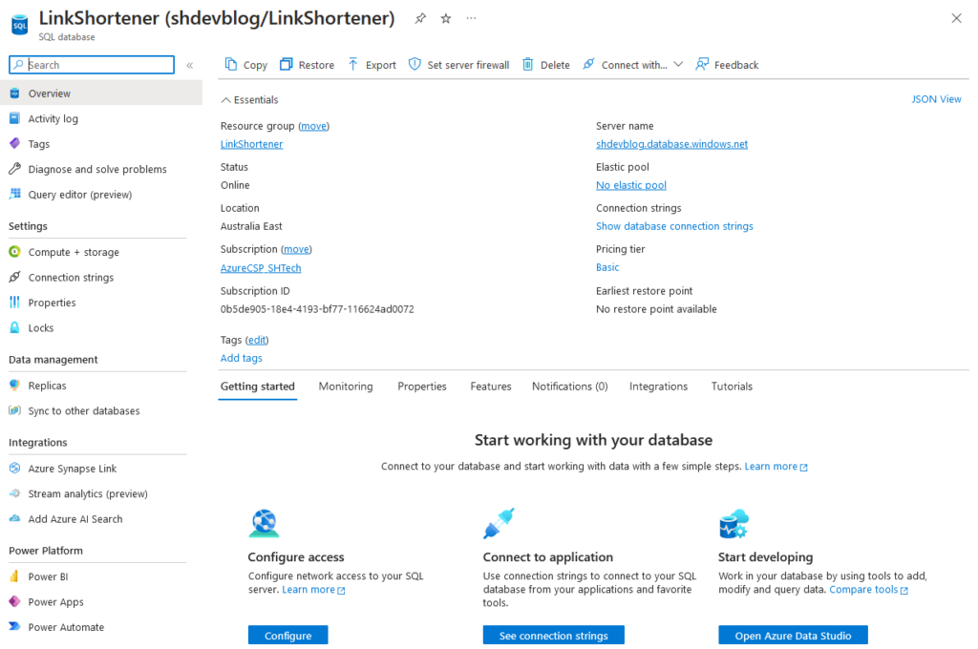Pin LinkShortener to dashboard
978x649 pixels.
point(419,17)
